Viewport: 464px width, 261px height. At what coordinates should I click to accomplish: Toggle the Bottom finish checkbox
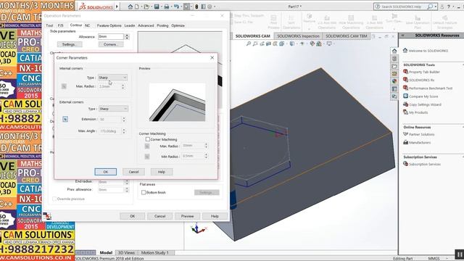pyautogui.click(x=144, y=193)
